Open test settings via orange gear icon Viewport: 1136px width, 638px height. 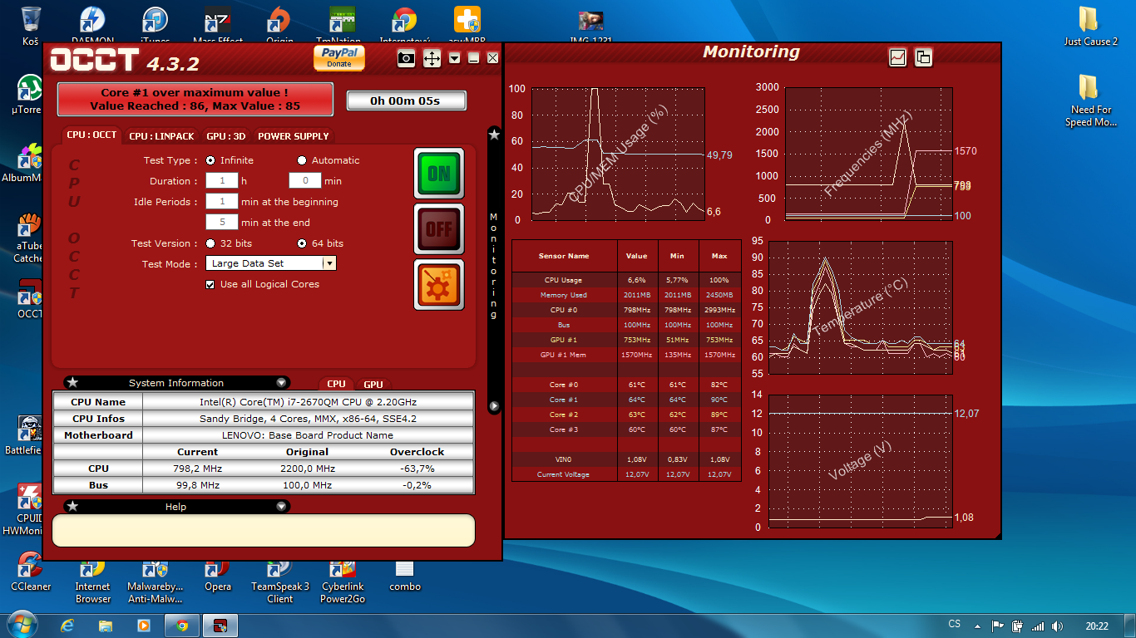click(438, 284)
